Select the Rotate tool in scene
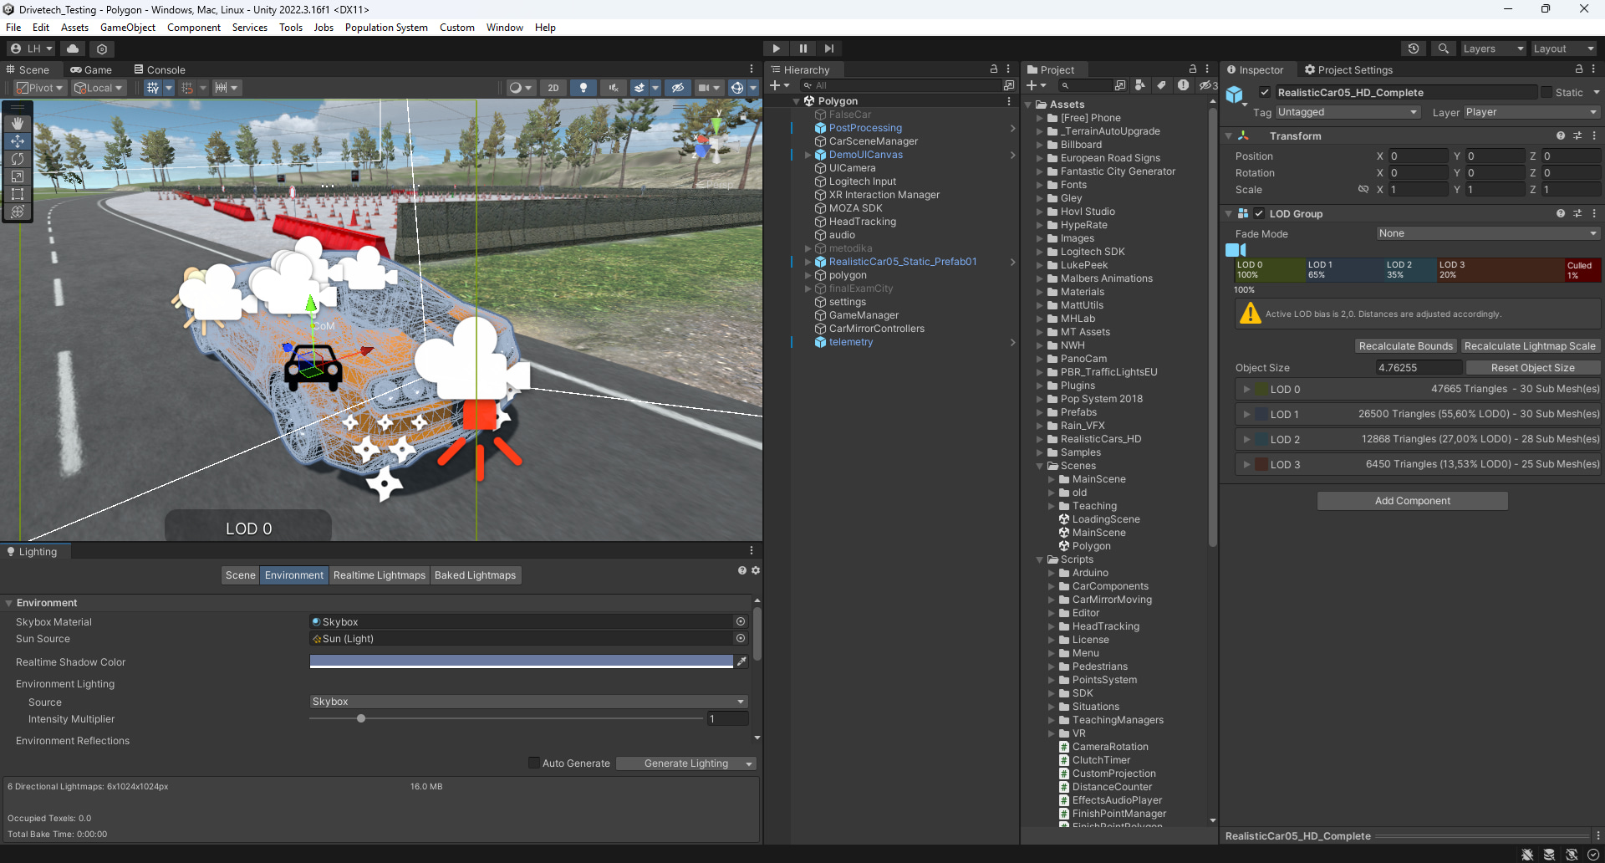 (18, 159)
